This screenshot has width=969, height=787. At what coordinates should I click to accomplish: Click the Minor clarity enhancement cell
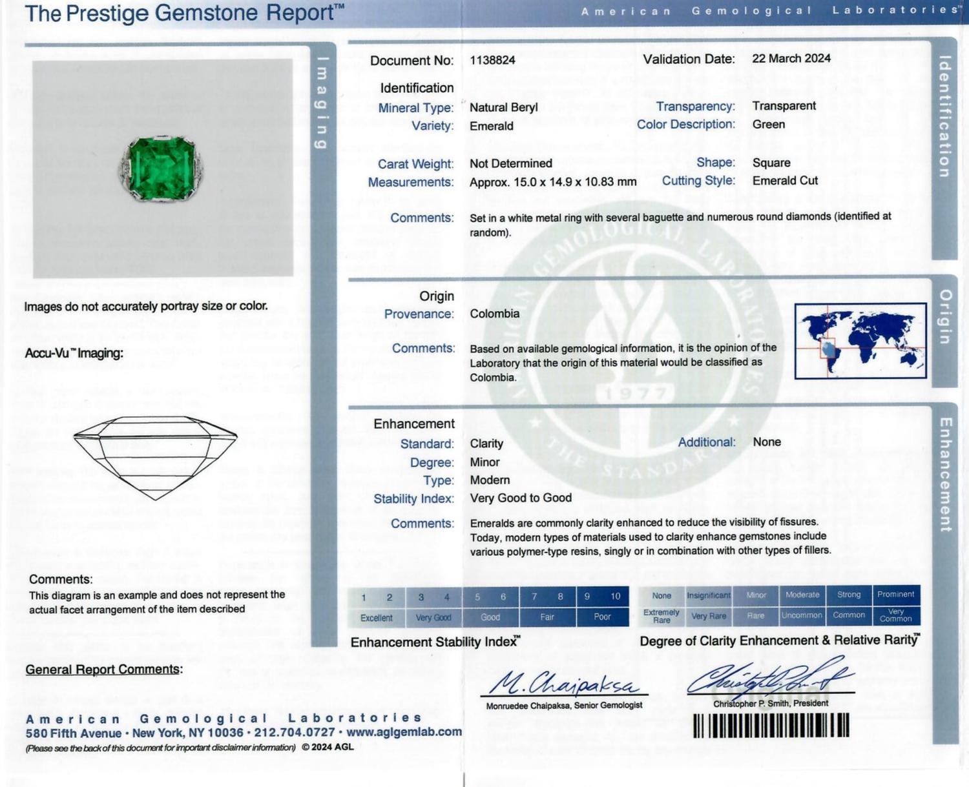[756, 595]
